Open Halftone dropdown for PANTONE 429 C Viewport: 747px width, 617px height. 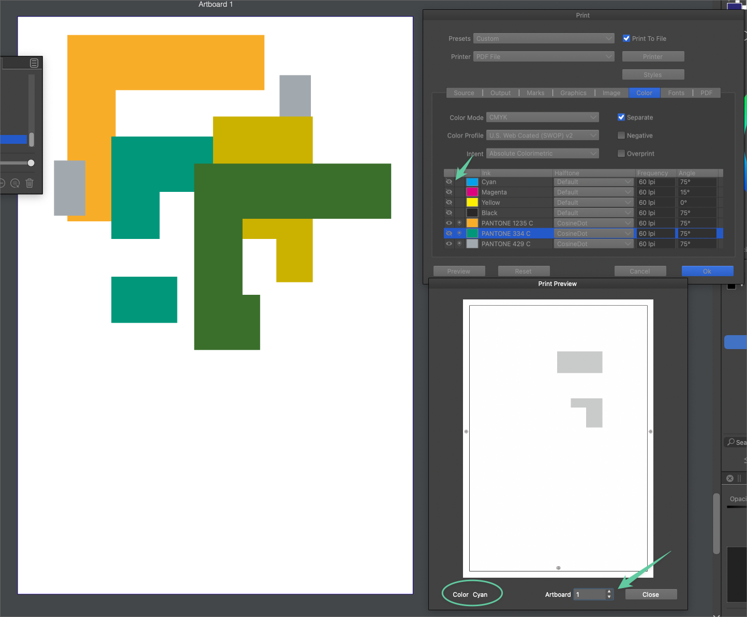tap(593, 244)
